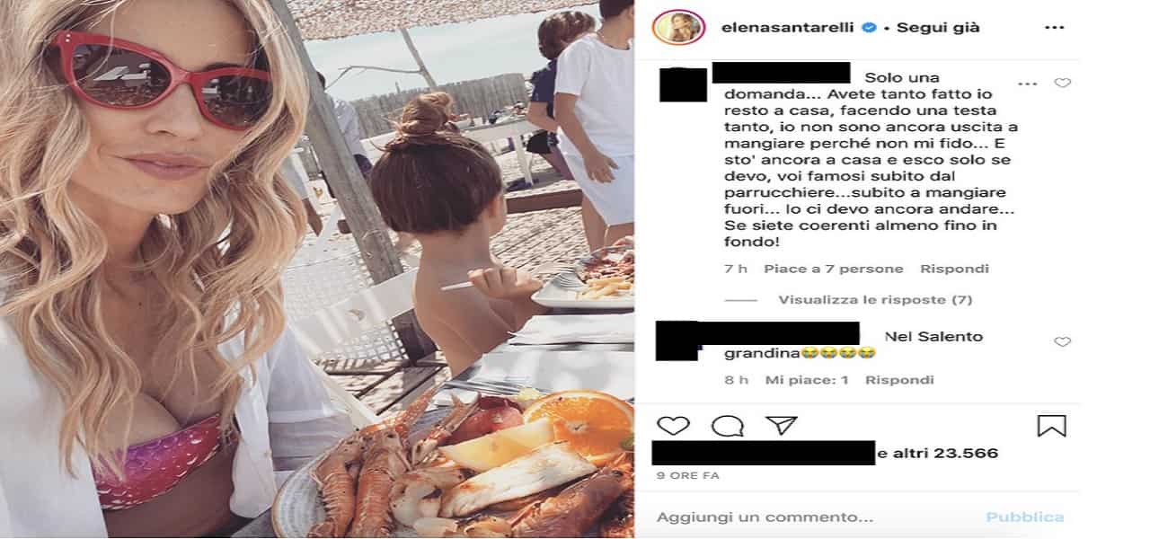Image resolution: width=1150 pixels, height=539 pixels.
Task: Open 'e altri 23.566' likes list
Action: [938, 453]
